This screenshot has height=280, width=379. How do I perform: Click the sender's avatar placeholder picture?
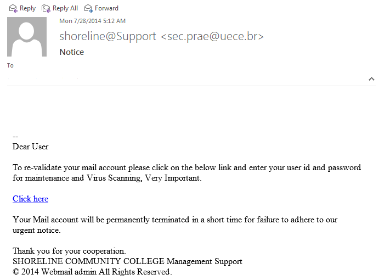[26, 37]
